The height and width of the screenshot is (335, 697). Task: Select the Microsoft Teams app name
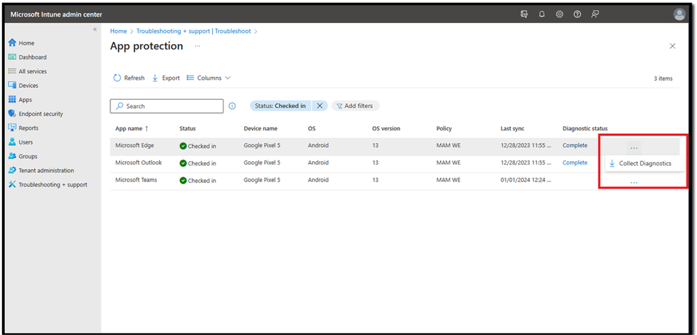136,180
